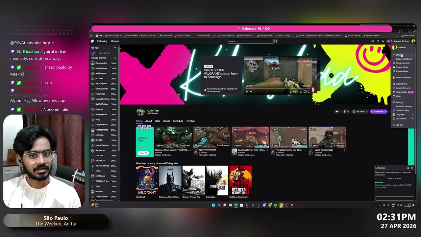The image size is (421, 237).
Task: Open Social Badge beta menu entry
Action: 402,92
